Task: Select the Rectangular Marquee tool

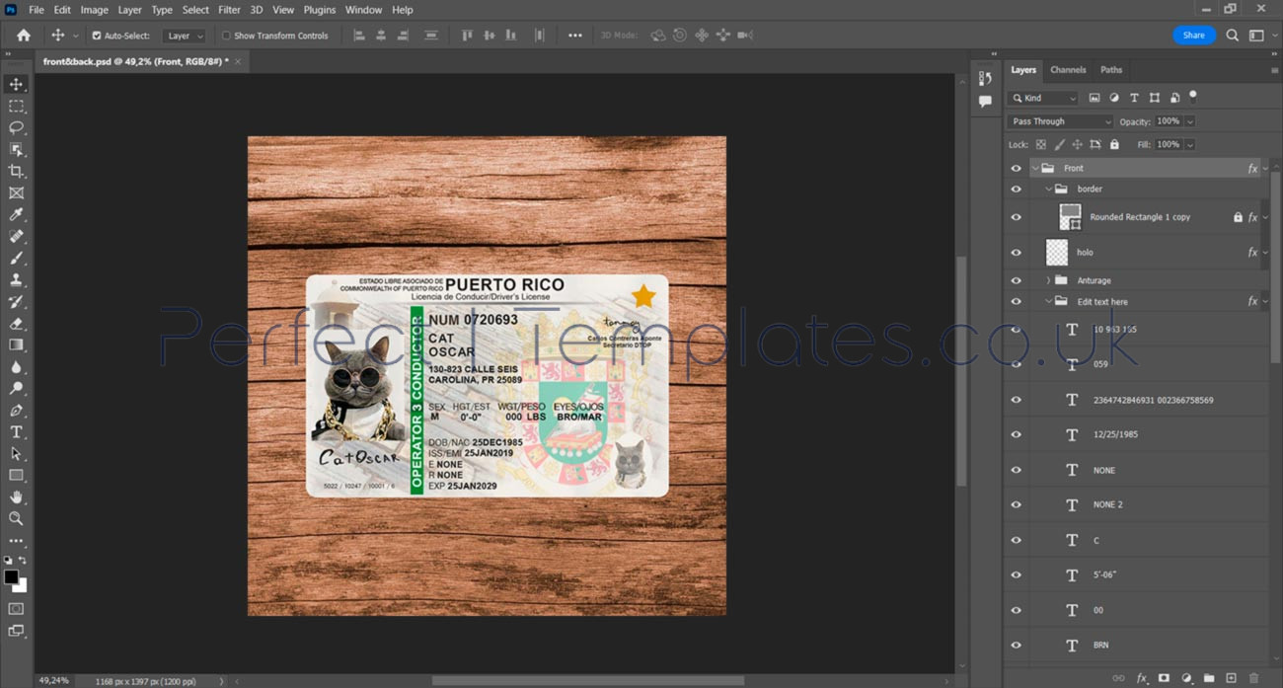Action: [16, 106]
